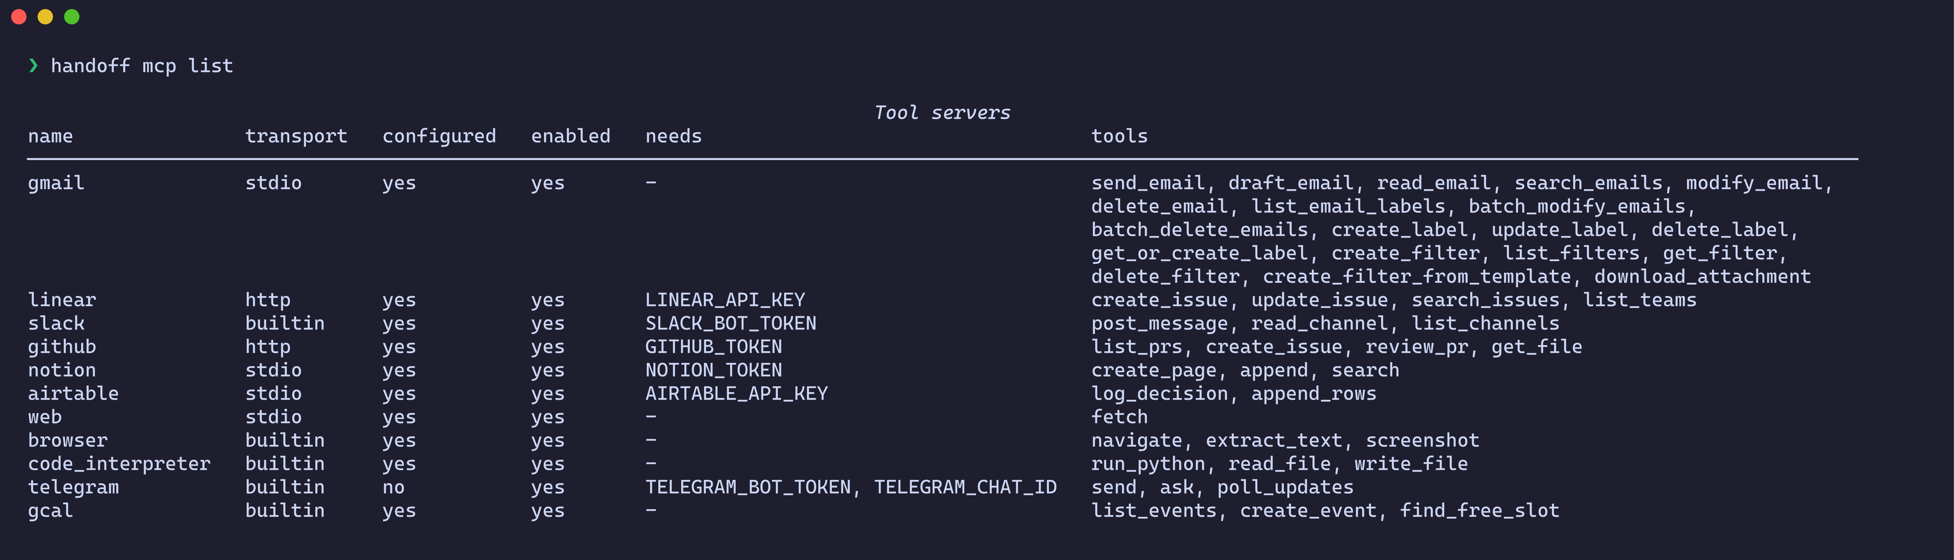Select the 'Tool servers' table title

(x=942, y=113)
